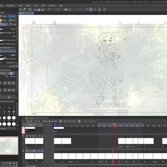This screenshot has height=167, width=167.
Task: Open the Select menu
Action: tap(28, 5)
